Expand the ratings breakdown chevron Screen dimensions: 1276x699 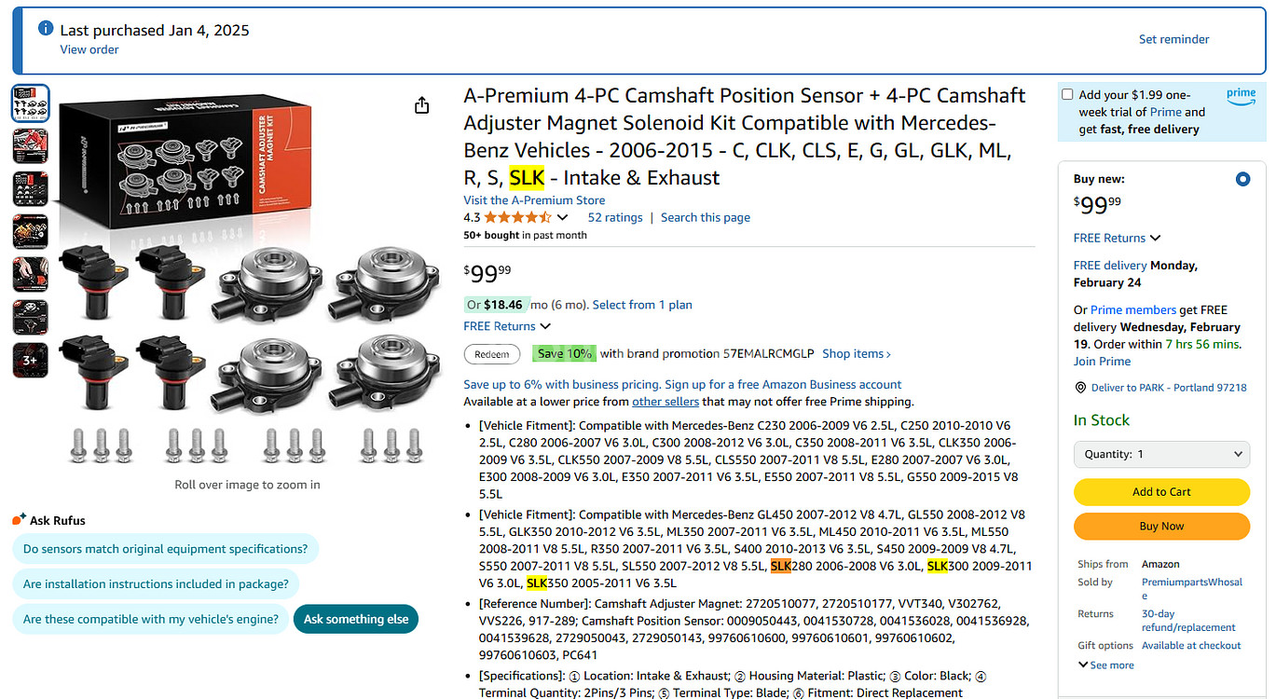point(562,218)
